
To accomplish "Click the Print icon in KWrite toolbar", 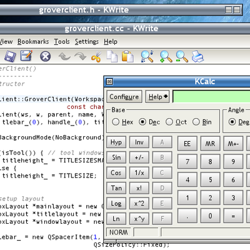I will pos(197,56).
